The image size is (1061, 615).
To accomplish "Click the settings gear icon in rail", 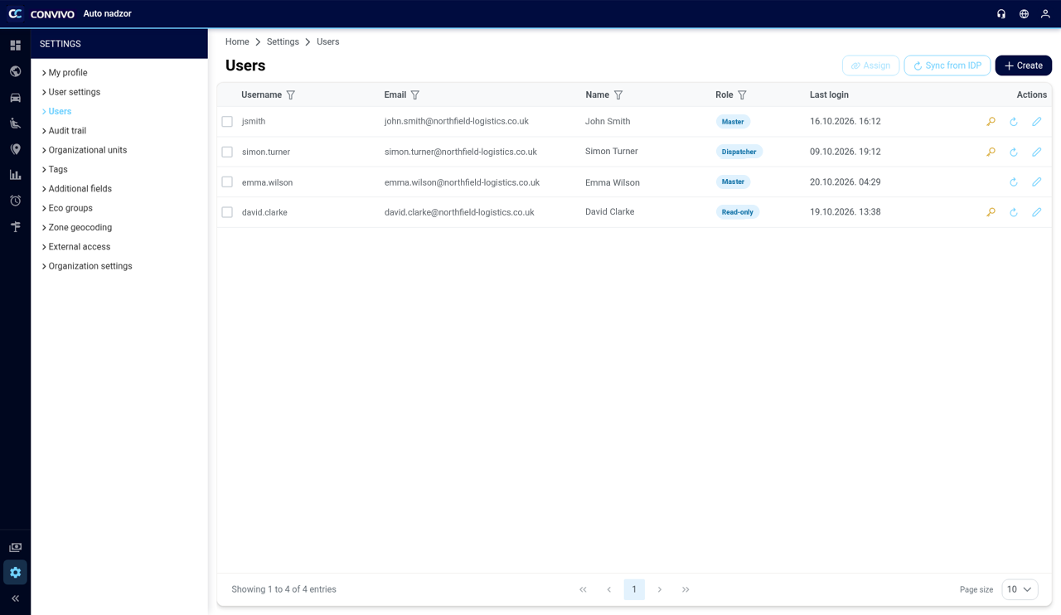I will (x=15, y=573).
